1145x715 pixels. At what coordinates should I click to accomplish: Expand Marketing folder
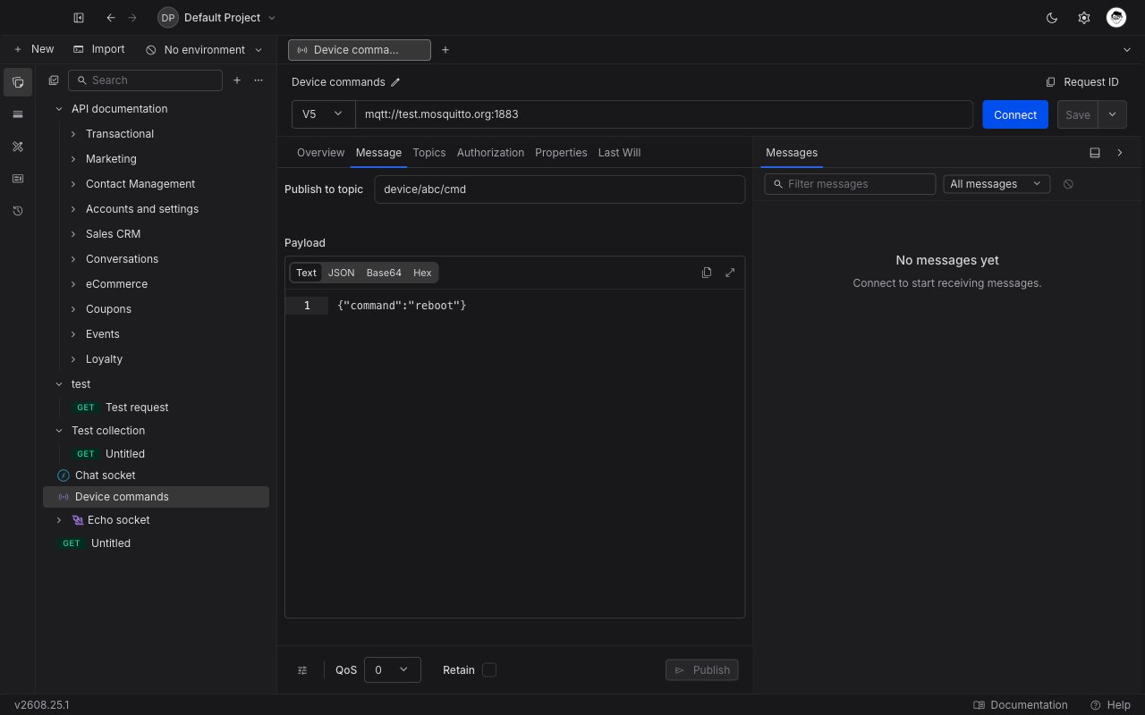(x=73, y=159)
